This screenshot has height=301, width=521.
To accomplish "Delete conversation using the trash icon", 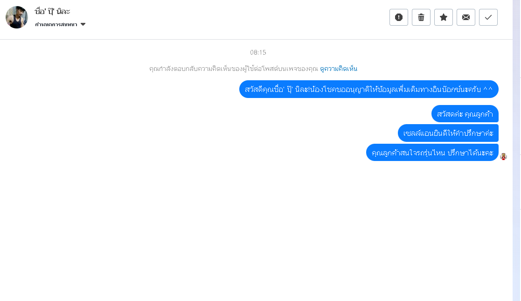I will click(x=421, y=17).
